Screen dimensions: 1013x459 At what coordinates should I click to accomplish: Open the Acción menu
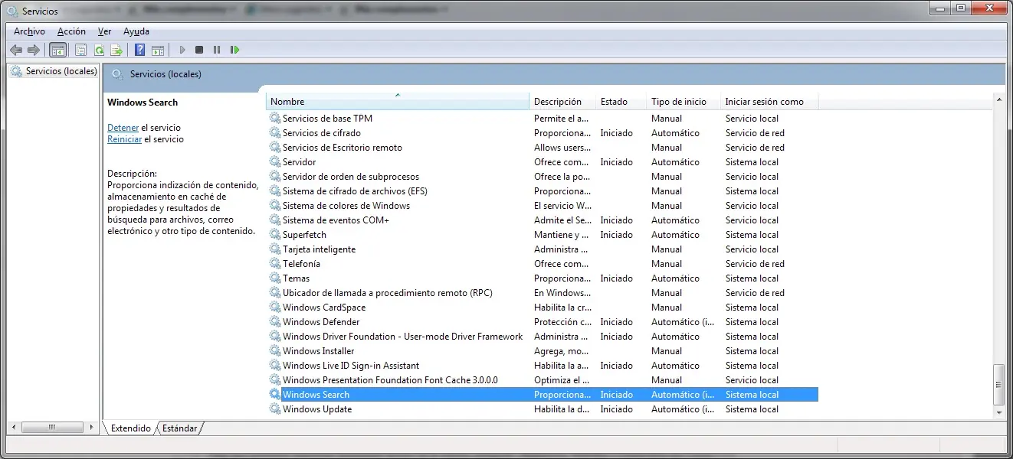point(71,31)
